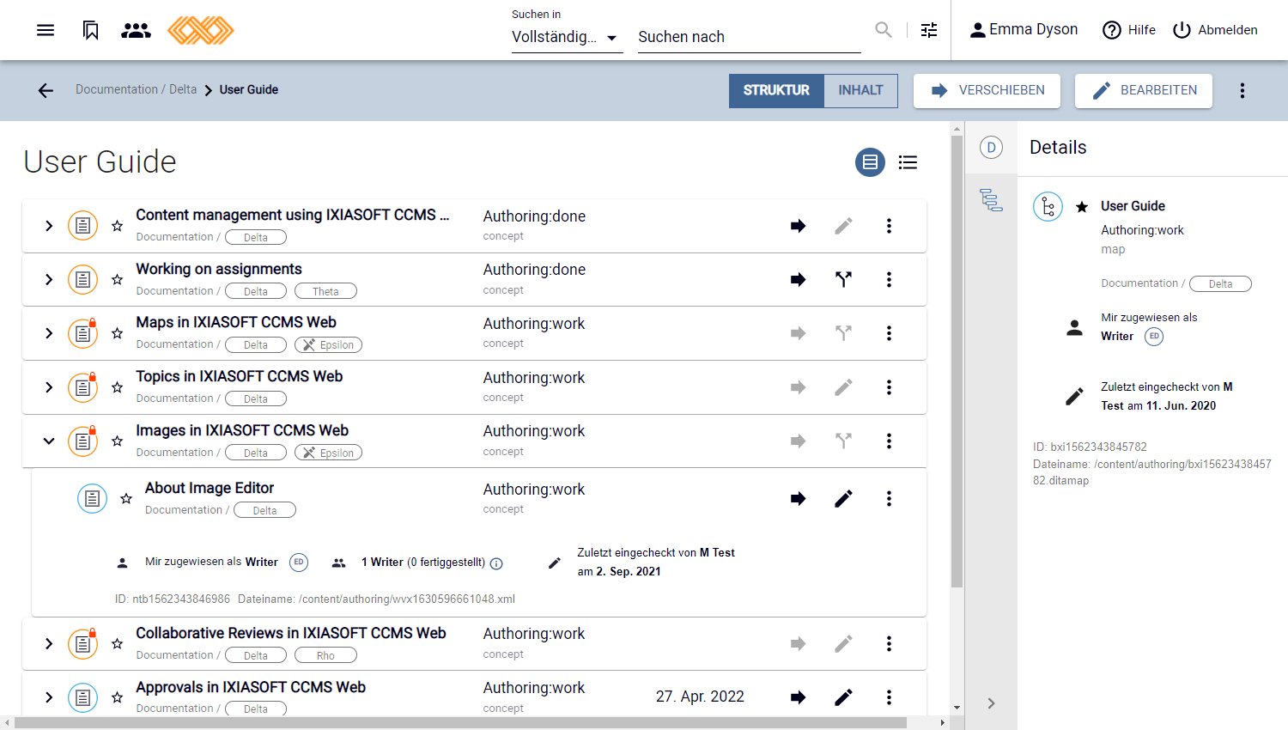Screen dimensions: 1288x730
Task: Open 'Working on assignments' topic title
Action: (x=219, y=269)
